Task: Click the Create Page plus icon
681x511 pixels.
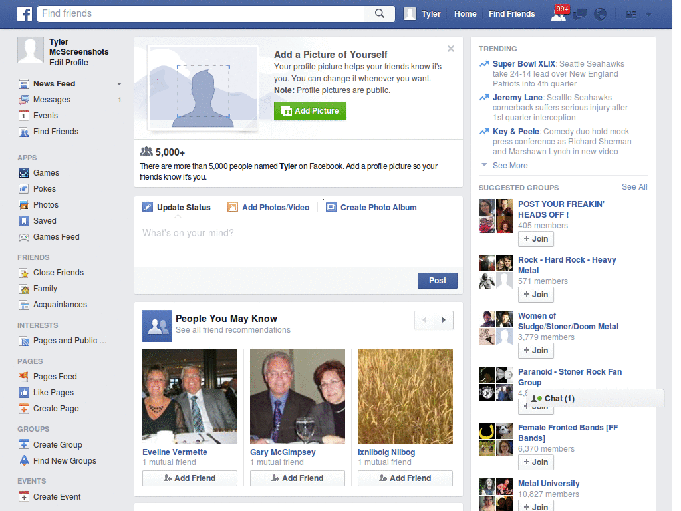Action: pyautogui.click(x=24, y=409)
